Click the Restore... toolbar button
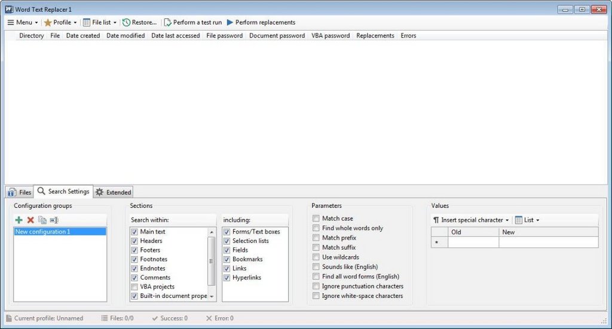 point(139,23)
